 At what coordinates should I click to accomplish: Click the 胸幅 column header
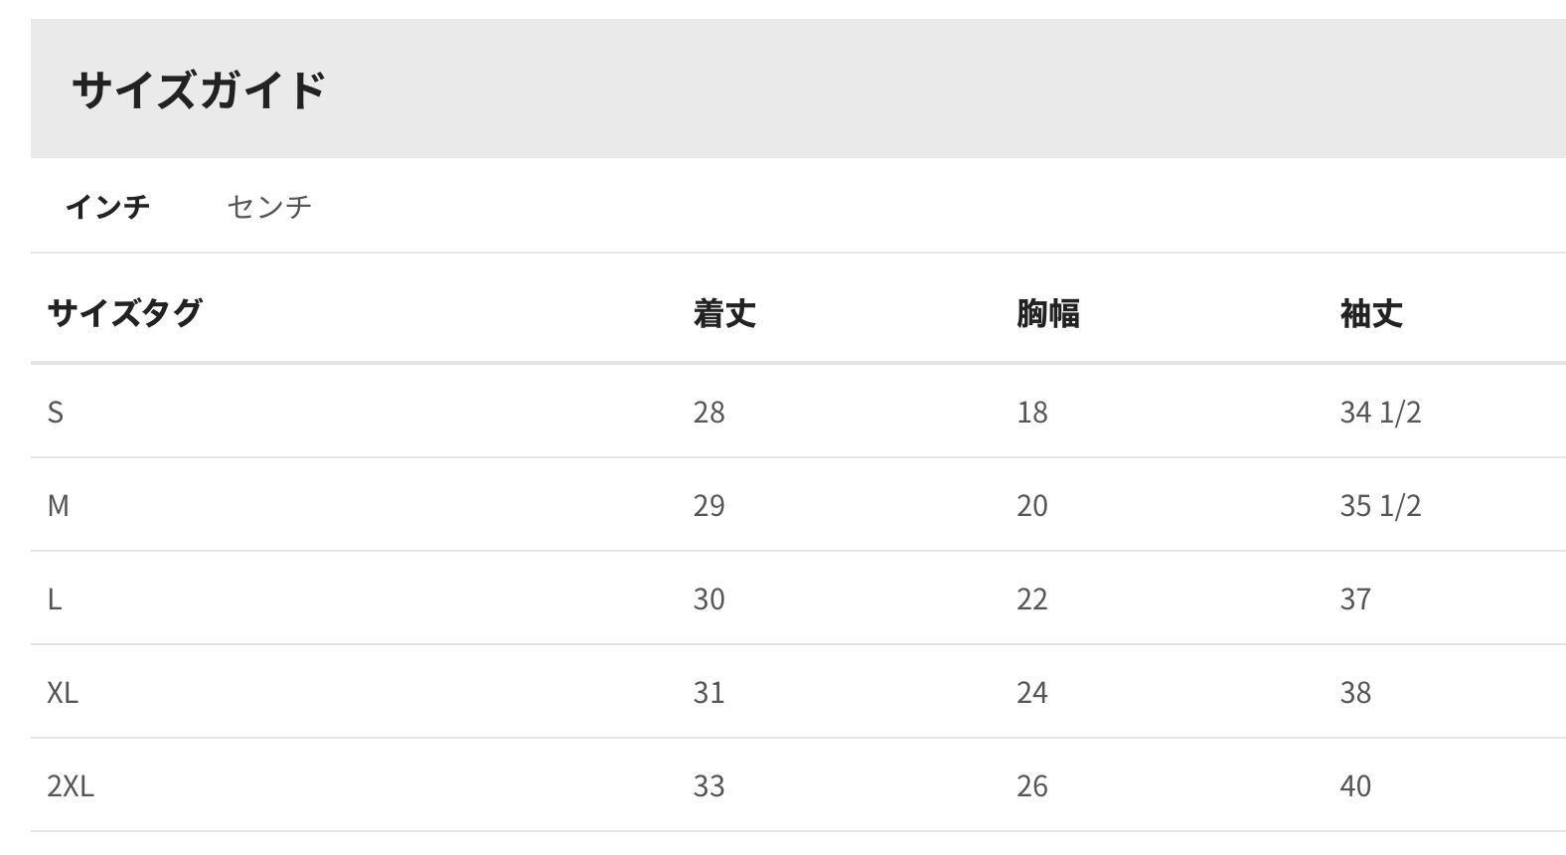(x=1047, y=313)
